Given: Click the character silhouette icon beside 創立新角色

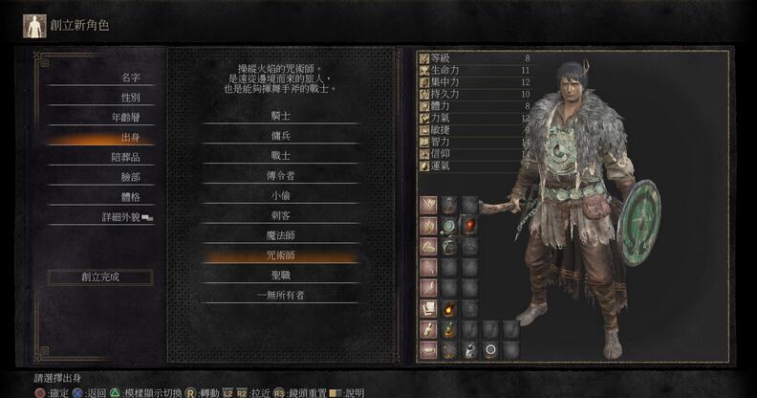Looking at the screenshot, I should click(34, 26).
